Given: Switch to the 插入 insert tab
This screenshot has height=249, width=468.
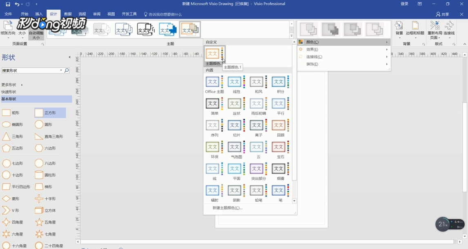Looking at the screenshot, I should tap(39, 14).
